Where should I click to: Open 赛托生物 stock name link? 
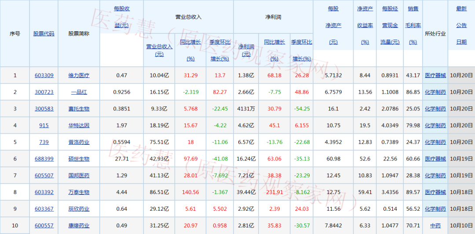click(79, 109)
